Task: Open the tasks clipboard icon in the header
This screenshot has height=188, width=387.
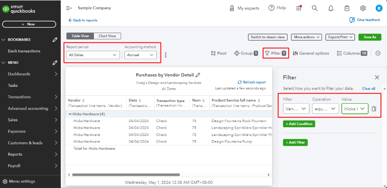Action: [347, 8]
